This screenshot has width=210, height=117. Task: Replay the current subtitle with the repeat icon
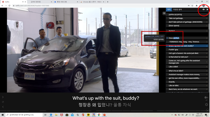pos(3,102)
